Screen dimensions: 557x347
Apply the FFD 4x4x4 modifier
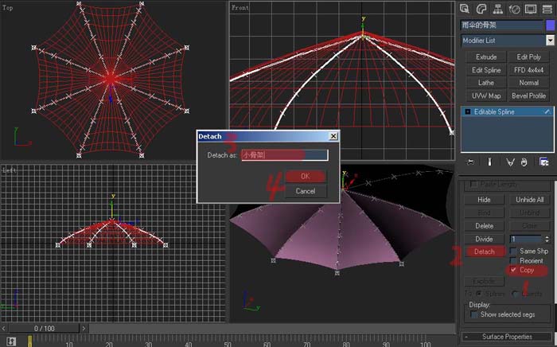tap(528, 70)
